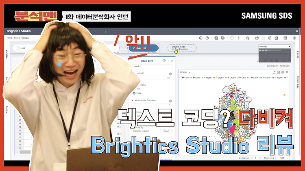Select the Mean Shift function node
This screenshot has width=305, height=171.
coord(144,48)
